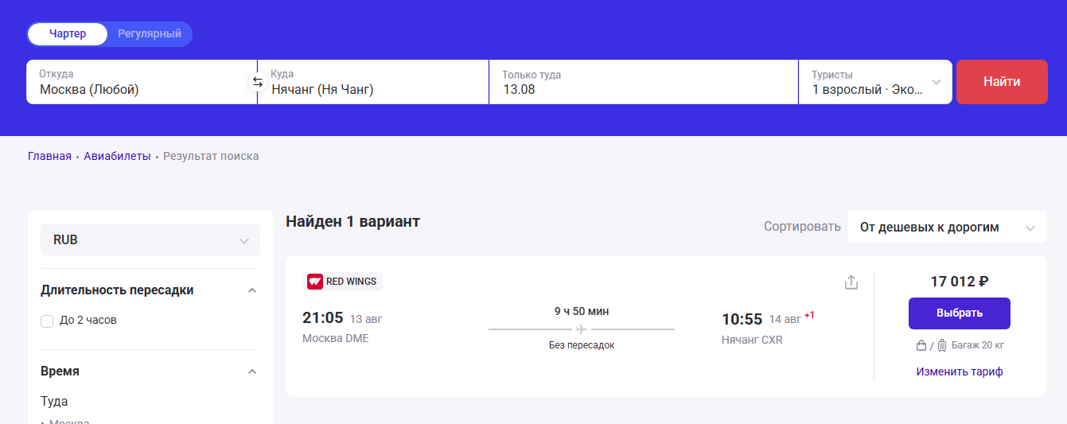Edit the Откуда field Москва (Любой)
The height and width of the screenshot is (424, 1067).
(x=142, y=82)
